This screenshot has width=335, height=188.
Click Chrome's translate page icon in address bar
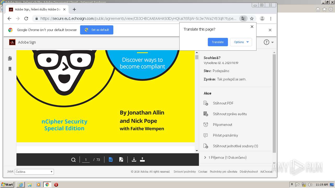(x=243, y=19)
